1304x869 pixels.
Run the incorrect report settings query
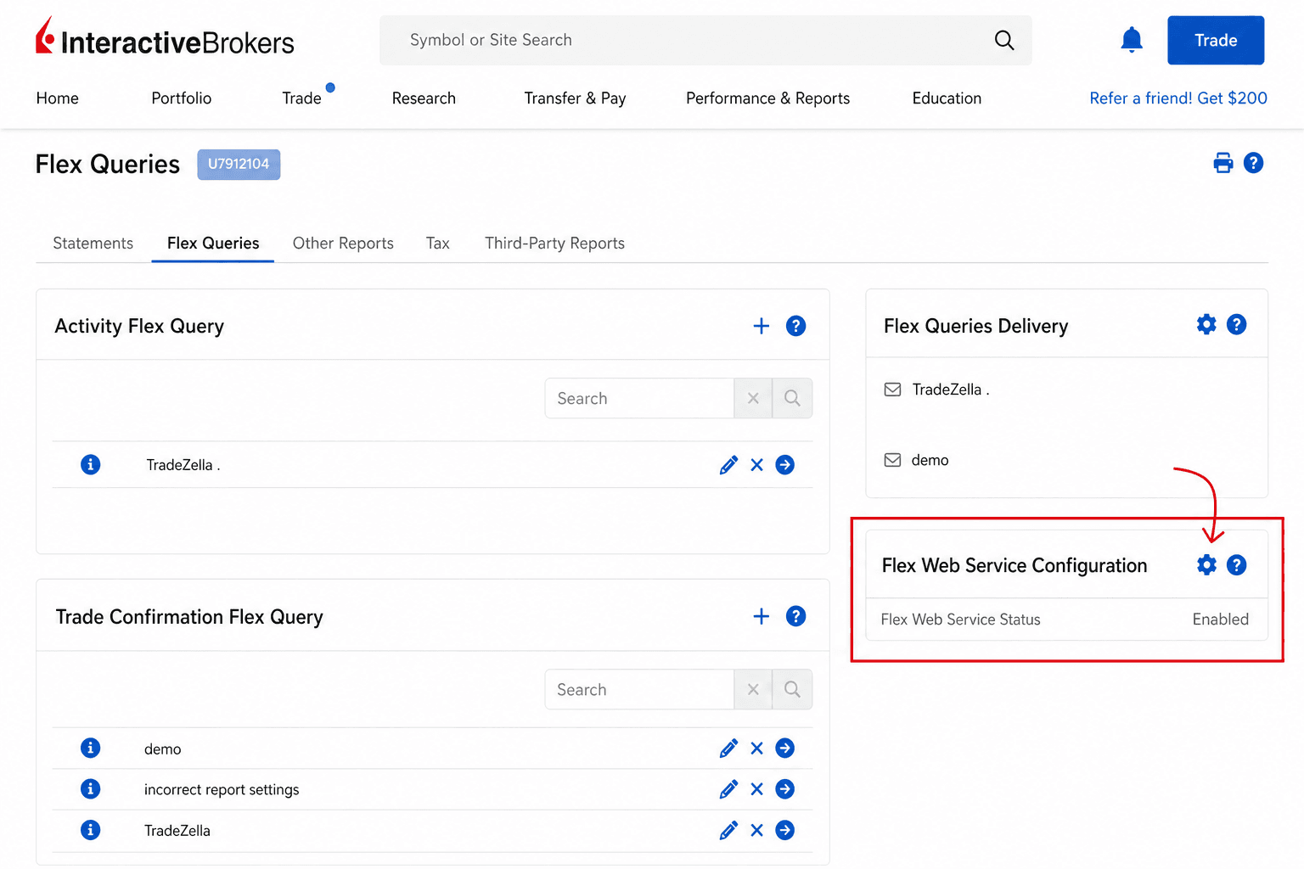[x=785, y=789]
